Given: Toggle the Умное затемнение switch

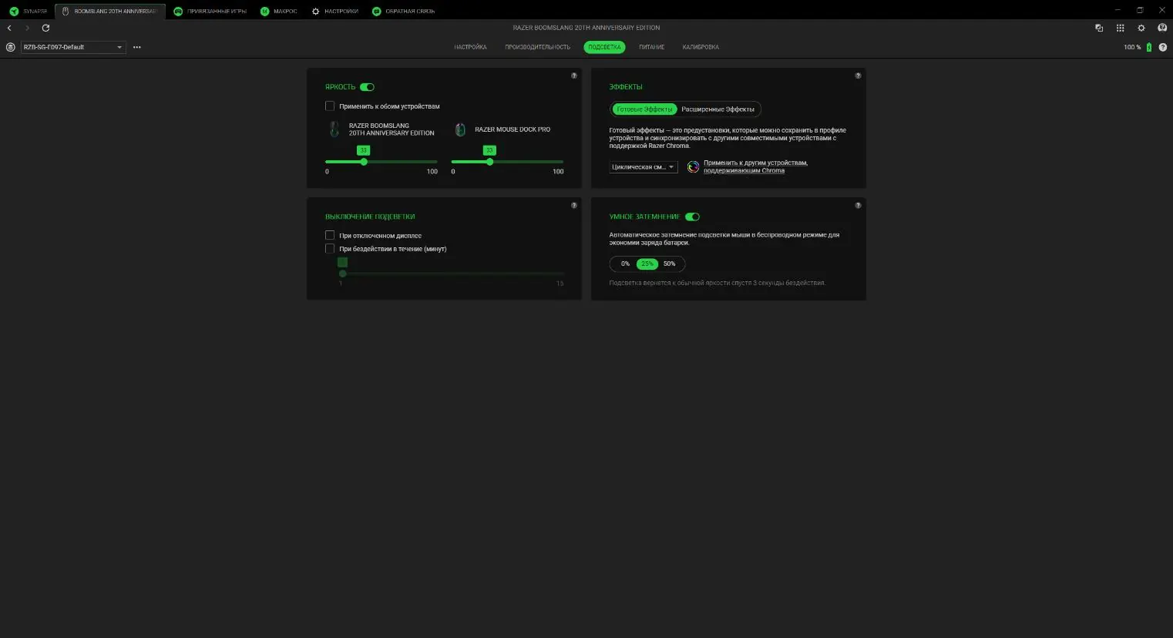Looking at the screenshot, I should [692, 217].
